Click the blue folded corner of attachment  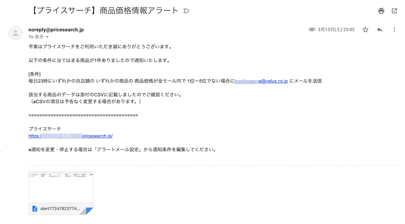[89, 211]
